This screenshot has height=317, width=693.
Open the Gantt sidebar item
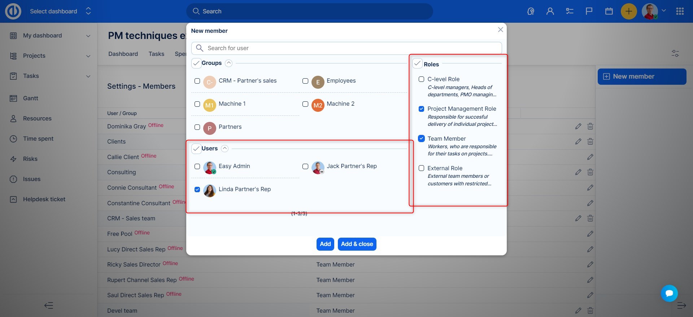(31, 98)
